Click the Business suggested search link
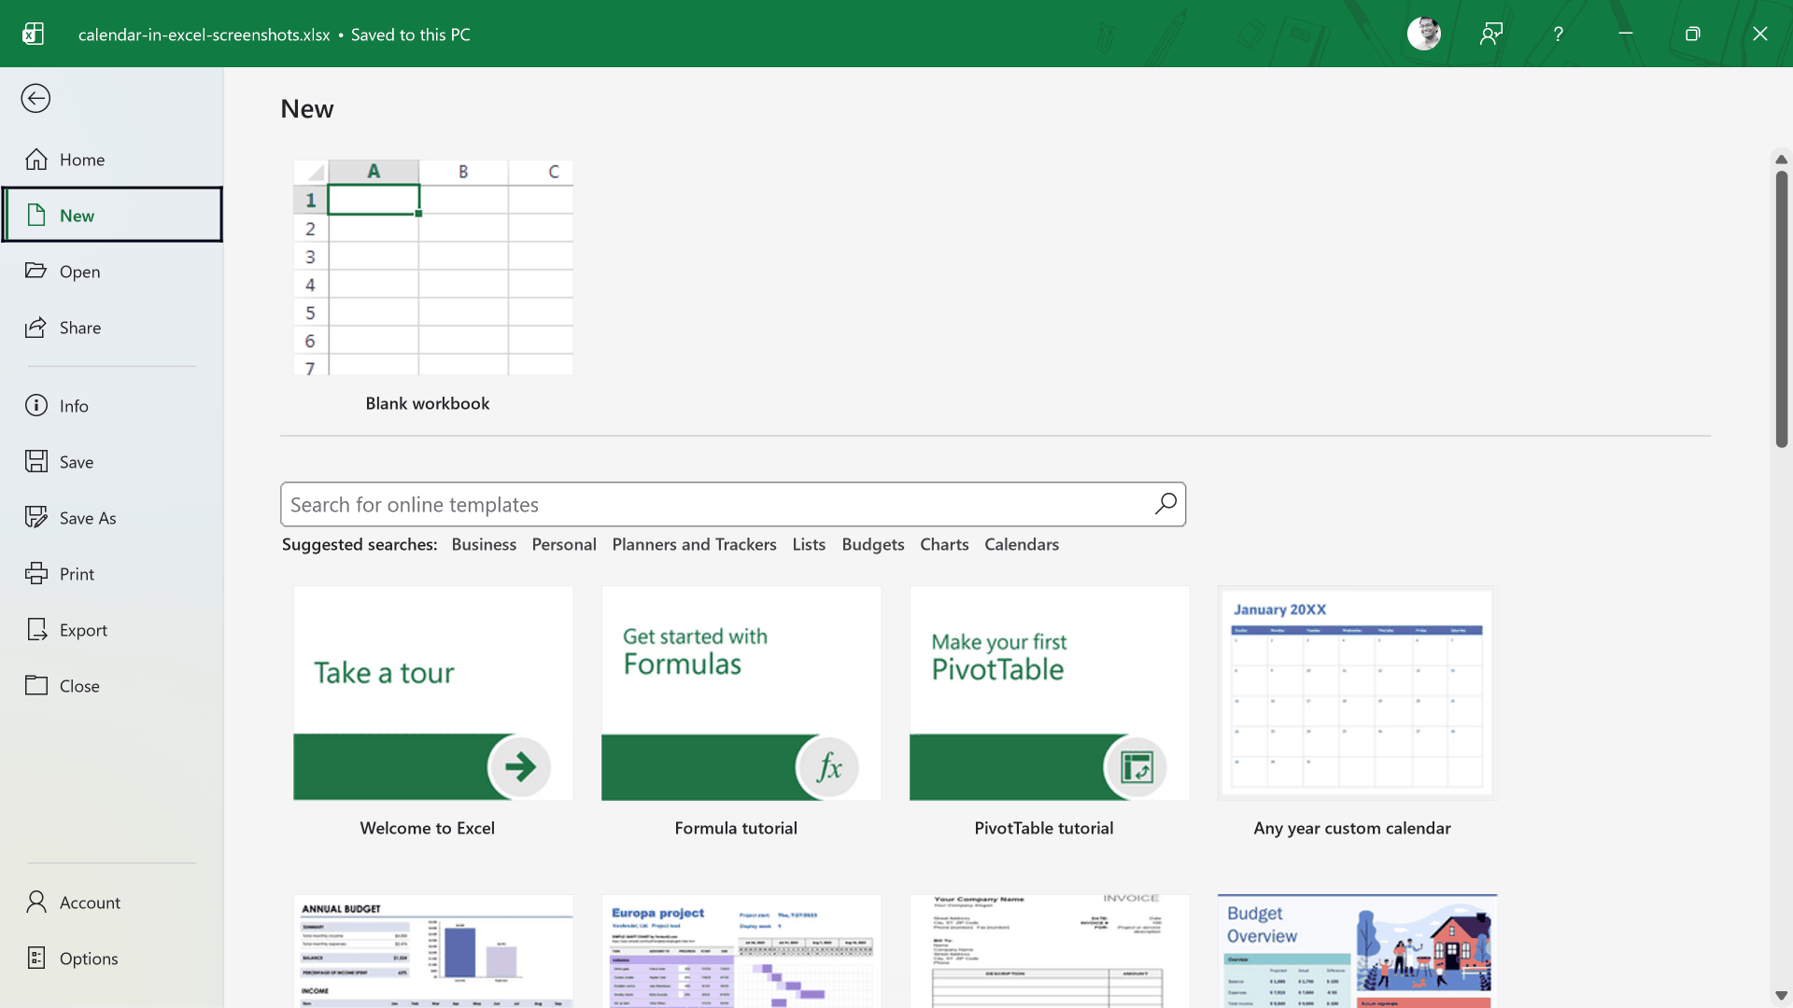The height and width of the screenshot is (1008, 1793). point(484,544)
